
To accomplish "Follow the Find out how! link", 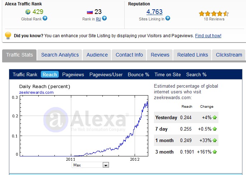I will (x=208, y=36).
